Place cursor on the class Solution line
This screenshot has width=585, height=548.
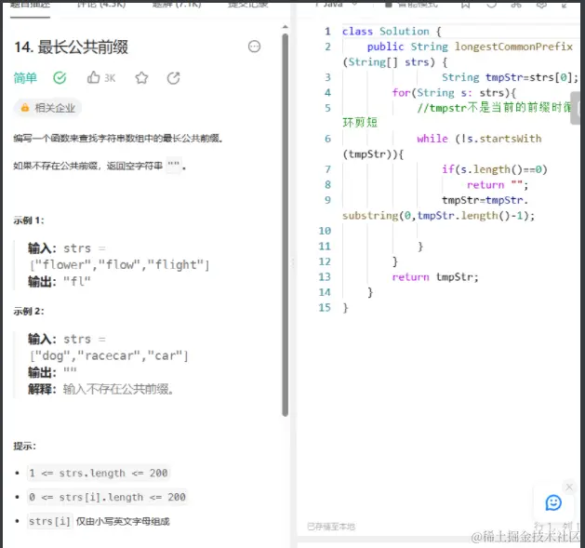(392, 32)
